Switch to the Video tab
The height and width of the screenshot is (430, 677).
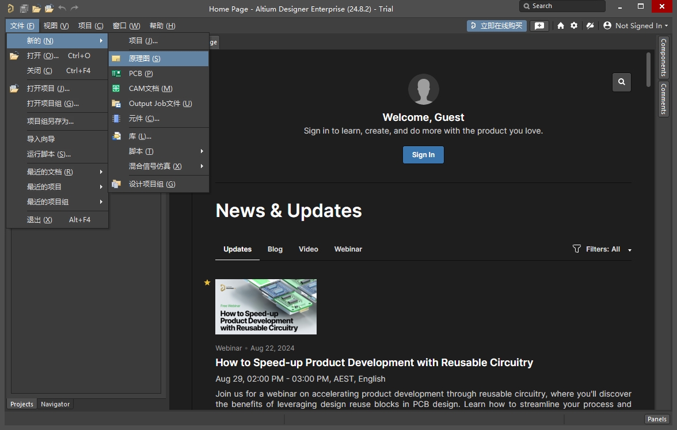click(x=309, y=249)
